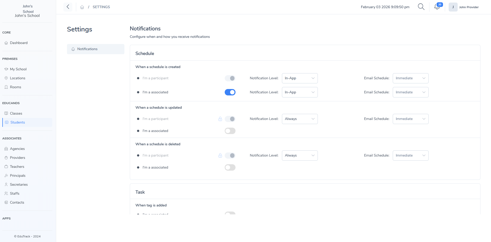
Task: Open Students in the sidebar menu
Action: tap(17, 123)
